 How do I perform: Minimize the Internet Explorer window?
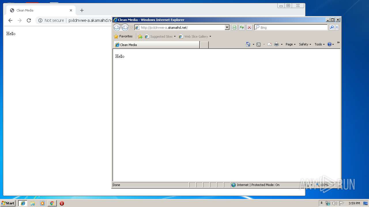(x=328, y=20)
